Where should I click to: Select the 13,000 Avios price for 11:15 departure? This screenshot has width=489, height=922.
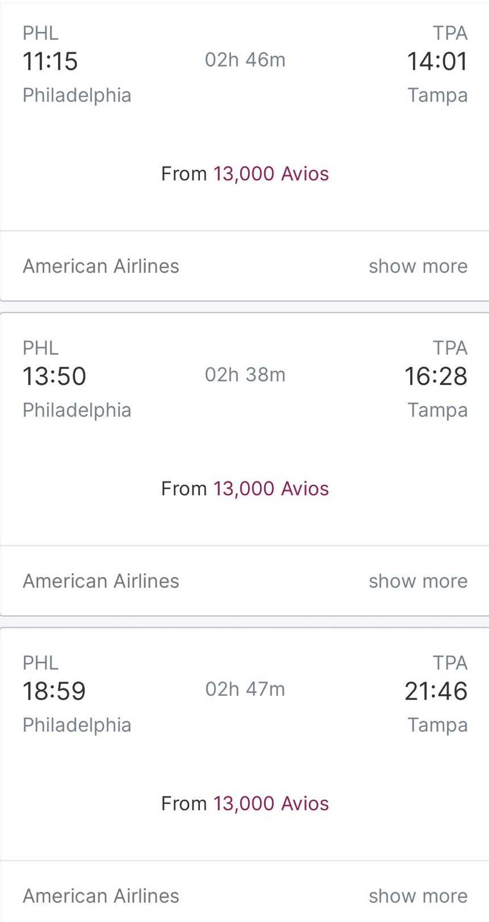[x=270, y=174]
